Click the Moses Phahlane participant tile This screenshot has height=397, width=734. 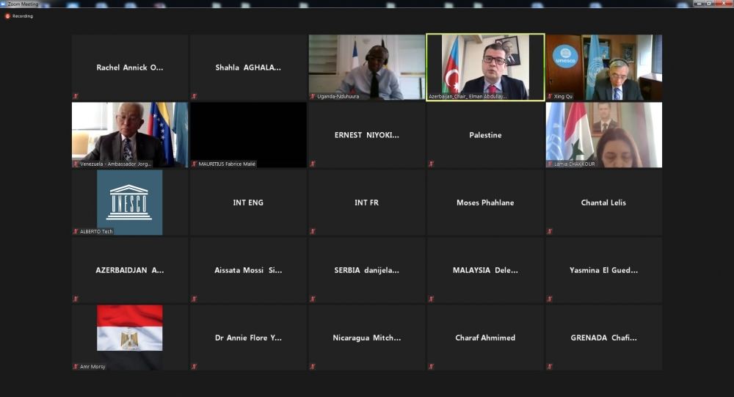coord(485,203)
